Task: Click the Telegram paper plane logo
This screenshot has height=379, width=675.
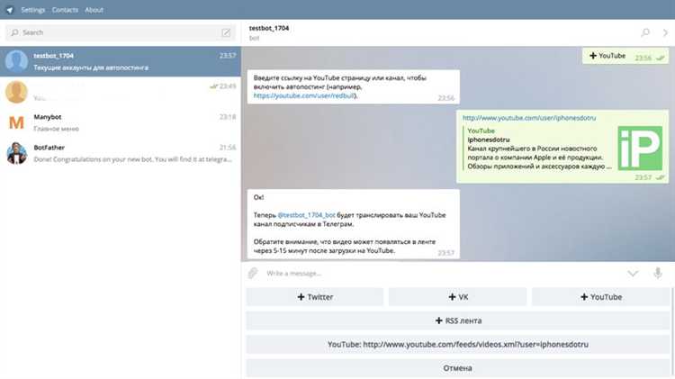Action: click(x=10, y=10)
